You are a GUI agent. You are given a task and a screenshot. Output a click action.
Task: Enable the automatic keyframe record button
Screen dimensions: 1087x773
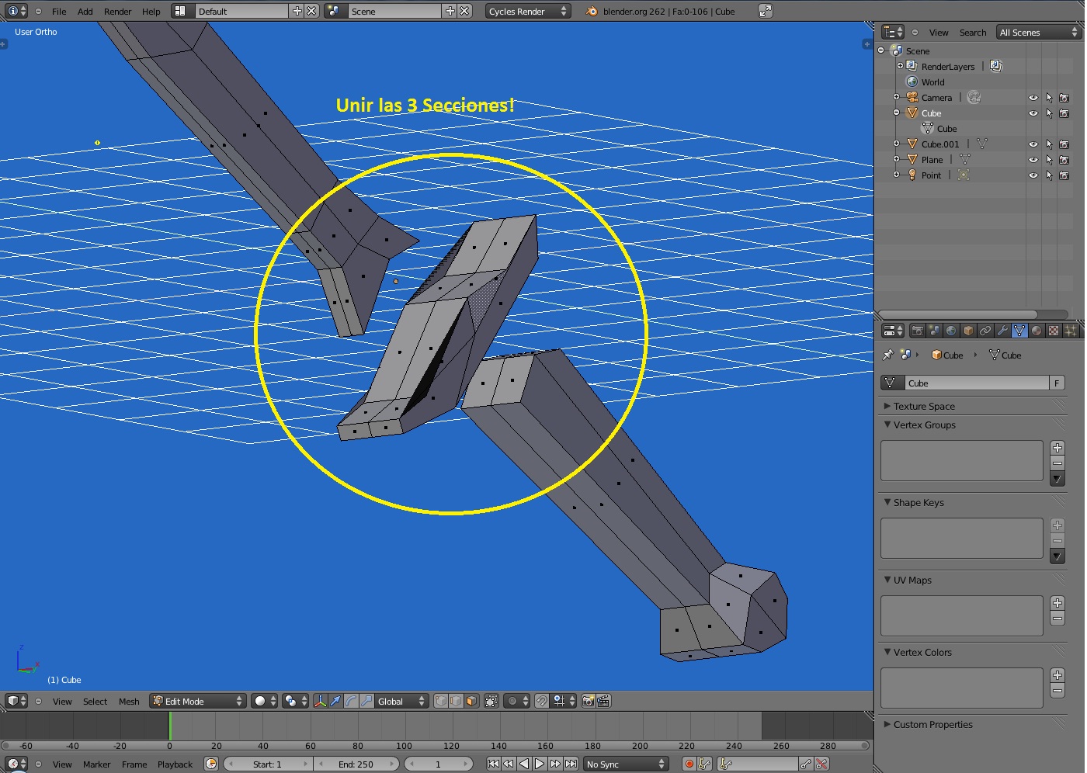coord(689,764)
